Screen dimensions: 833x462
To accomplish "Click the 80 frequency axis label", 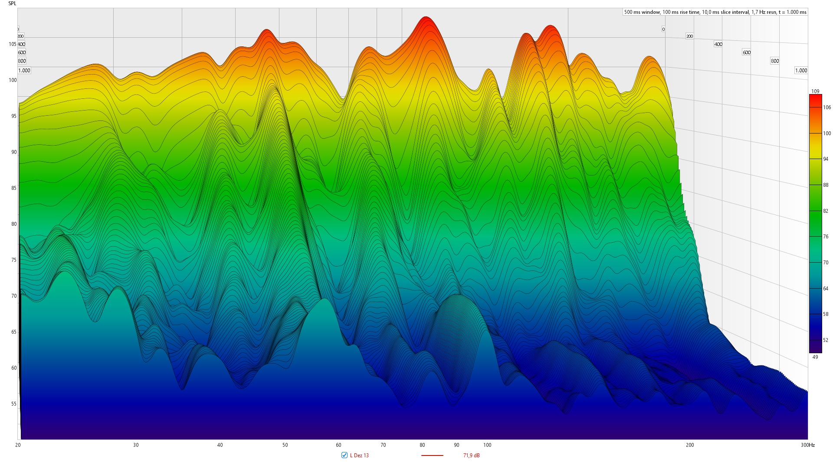I will point(422,445).
